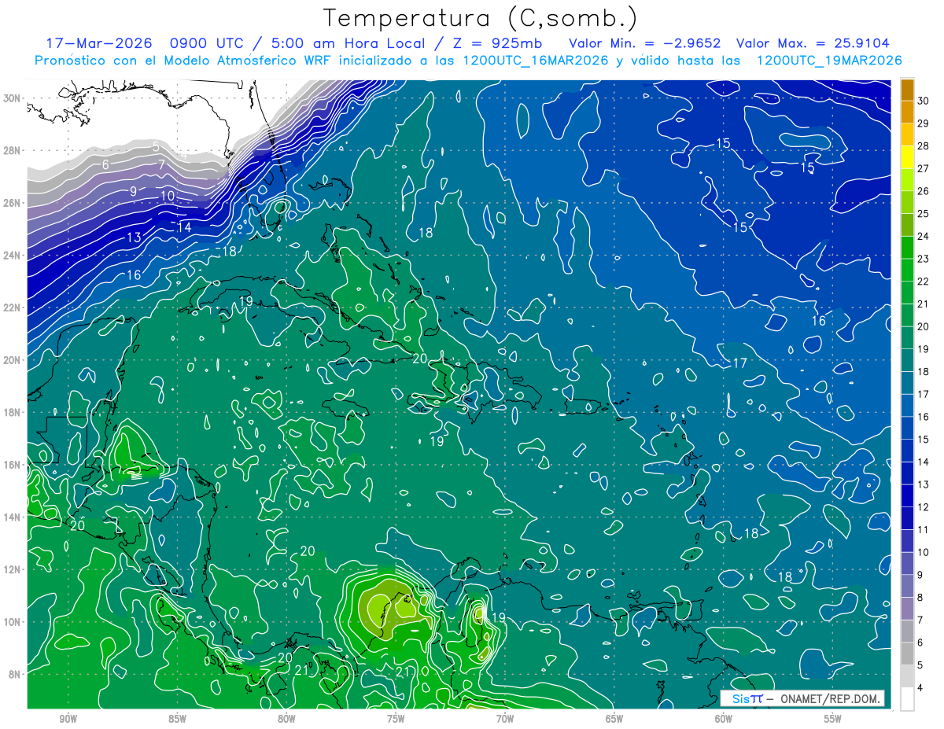This screenshot has width=944, height=729.
Task: Click the '16N' latitude axis label
Action: point(13,465)
